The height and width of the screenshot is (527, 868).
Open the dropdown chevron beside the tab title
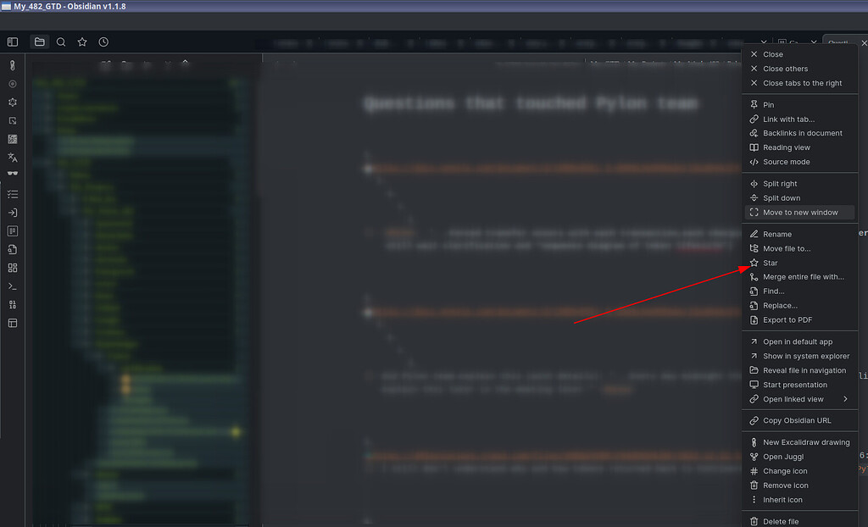tap(812, 40)
